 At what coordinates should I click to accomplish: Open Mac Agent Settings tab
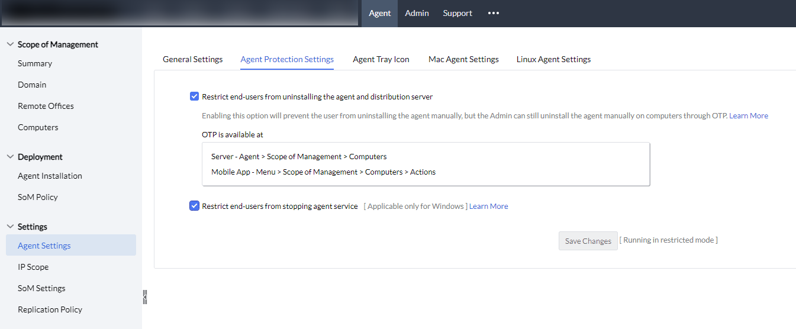(463, 59)
